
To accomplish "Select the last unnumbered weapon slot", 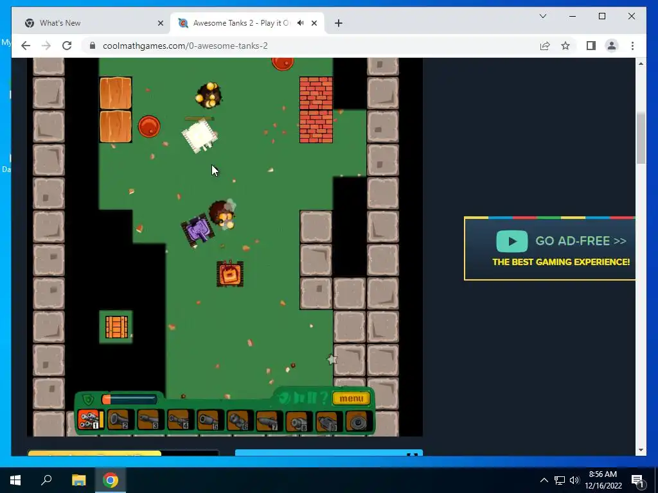I will pos(357,420).
